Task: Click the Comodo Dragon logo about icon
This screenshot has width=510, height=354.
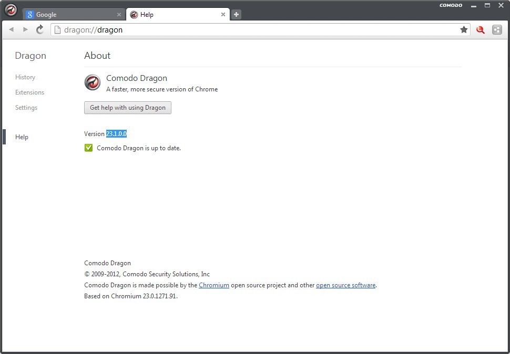Action: point(92,82)
